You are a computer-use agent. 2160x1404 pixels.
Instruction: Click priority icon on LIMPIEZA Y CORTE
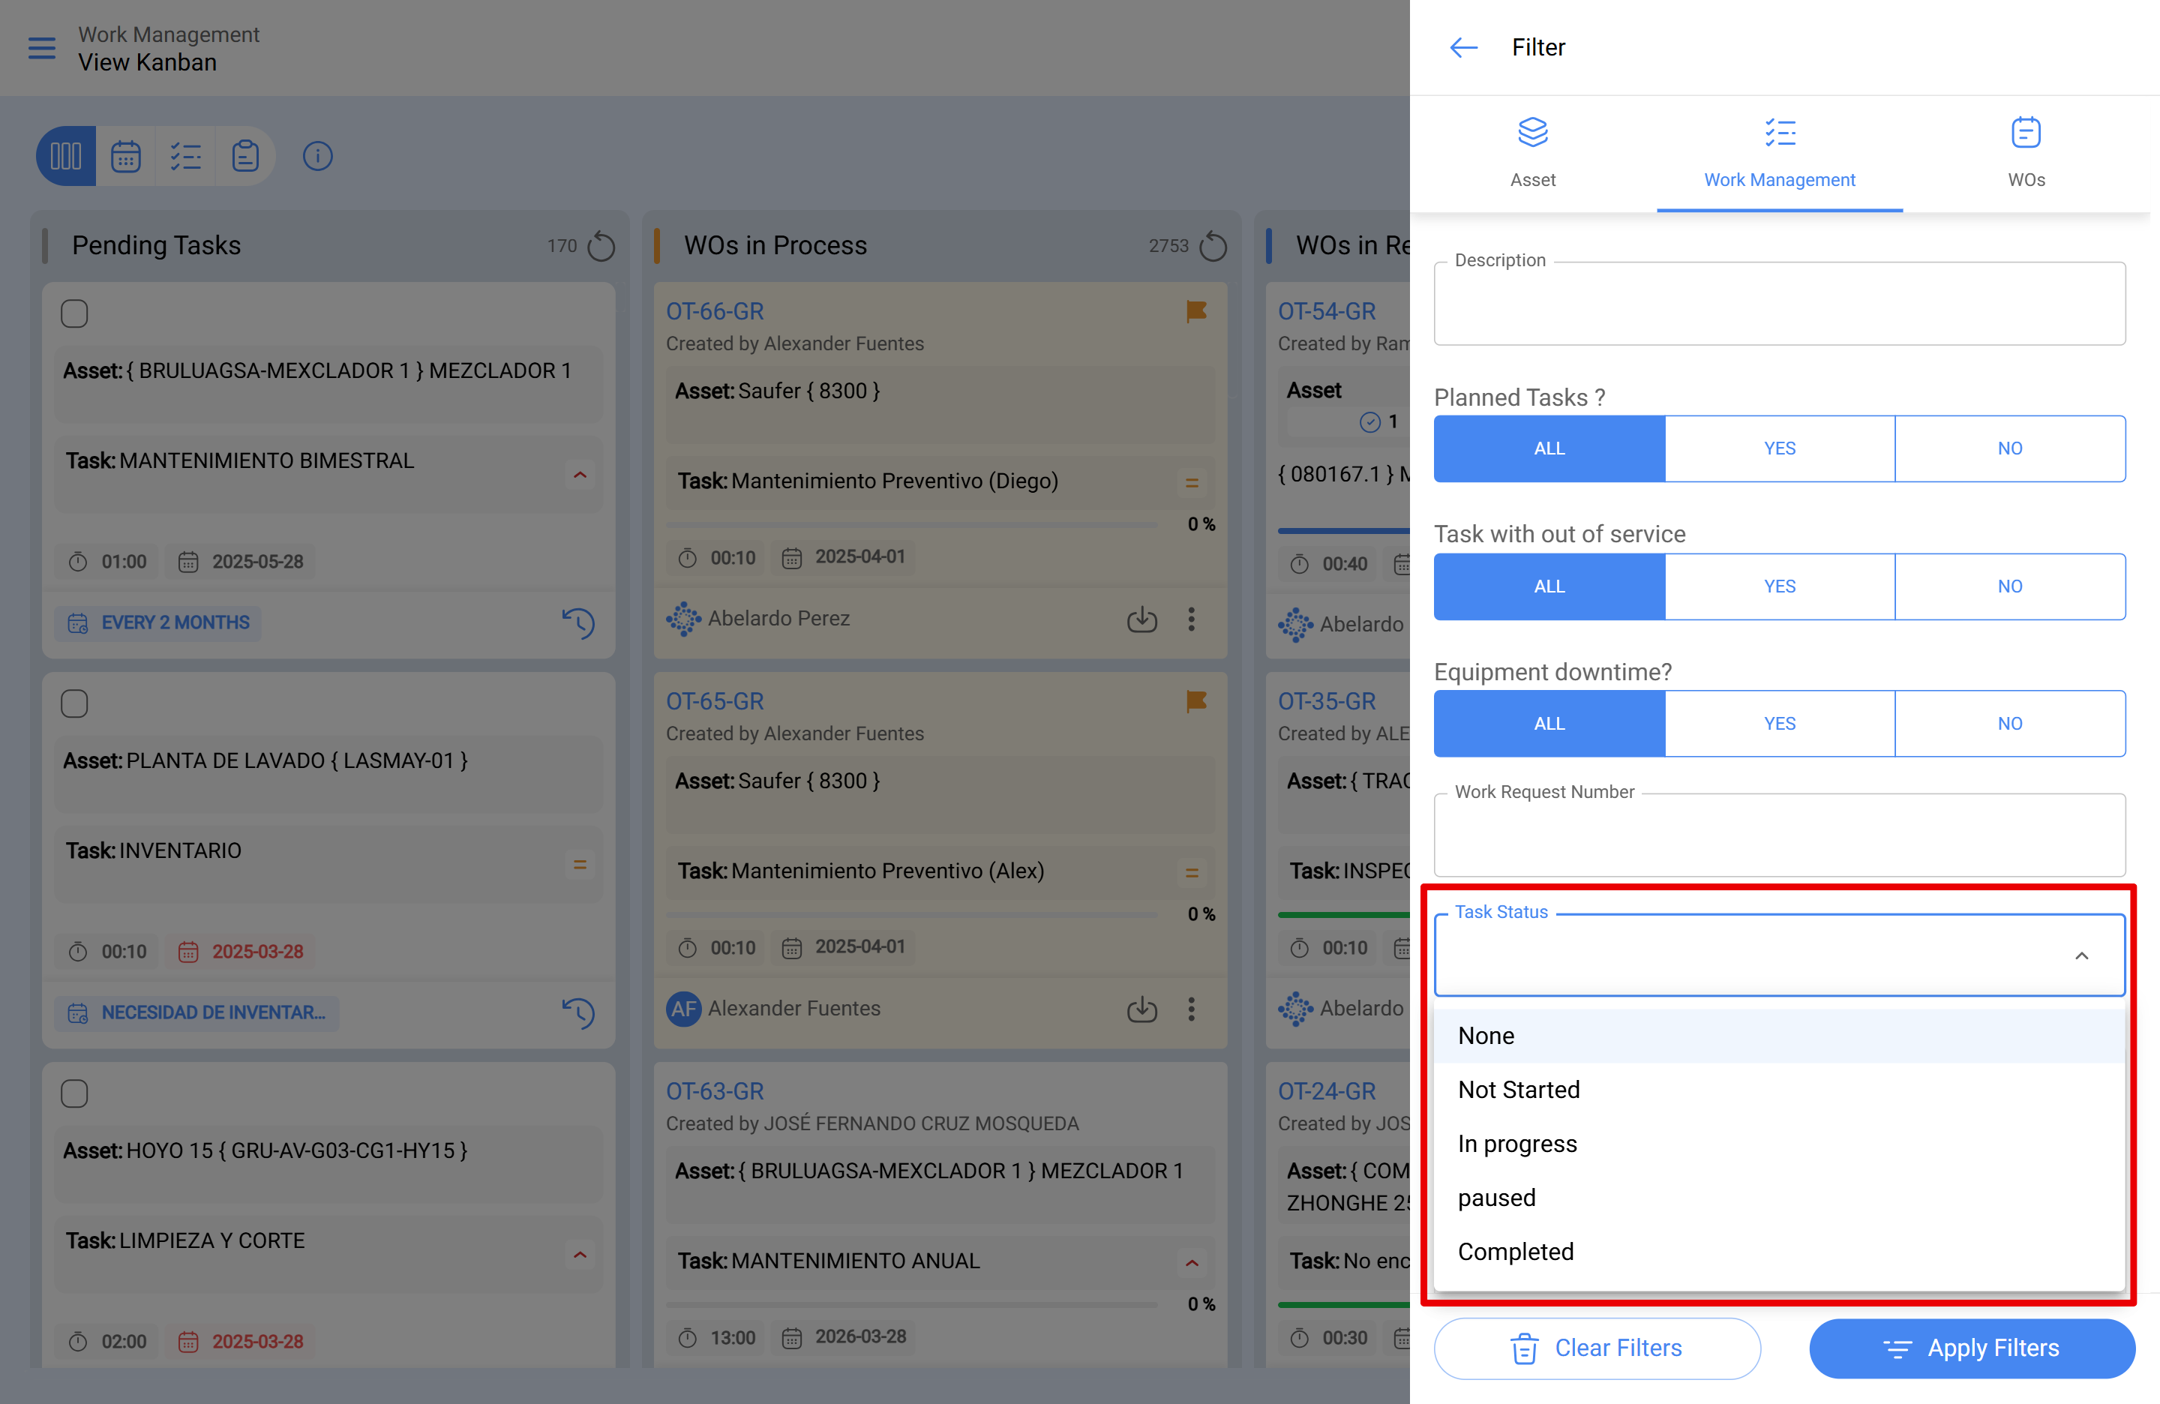pyautogui.click(x=580, y=1255)
